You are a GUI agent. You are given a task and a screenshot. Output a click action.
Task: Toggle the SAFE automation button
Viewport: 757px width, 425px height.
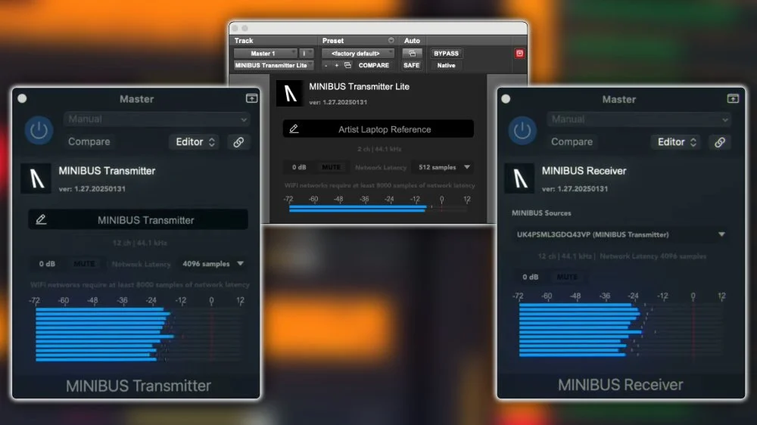coord(411,65)
